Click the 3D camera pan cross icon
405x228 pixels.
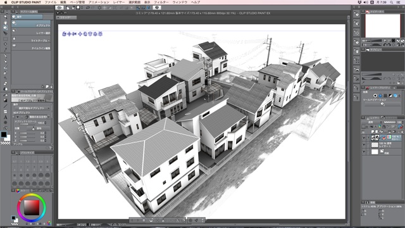(69, 34)
